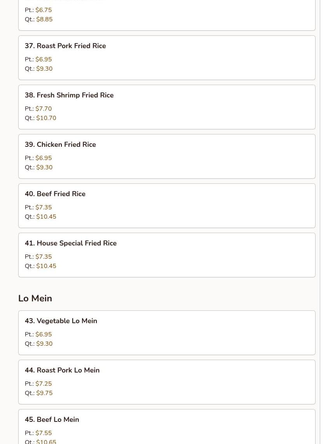Screen dimensions: 328x444
Task: Click the $8.85 quart price
Action: [x=44, y=19]
